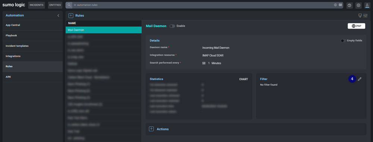Open ARK in sidebar
The width and height of the screenshot is (373, 142).
pyautogui.click(x=32, y=77)
